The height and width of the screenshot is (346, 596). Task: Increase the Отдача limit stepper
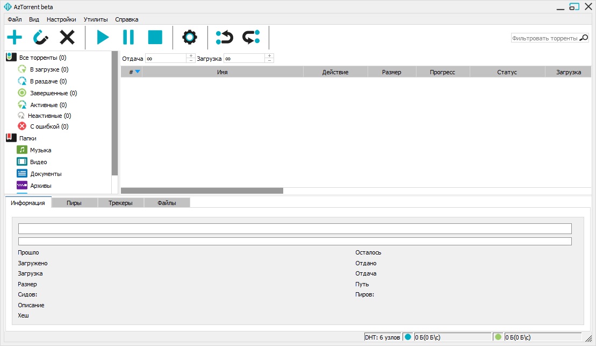(191, 56)
